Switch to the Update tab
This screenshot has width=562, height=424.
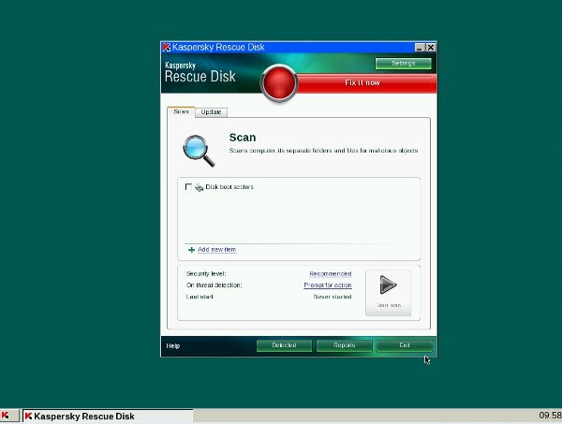point(211,112)
